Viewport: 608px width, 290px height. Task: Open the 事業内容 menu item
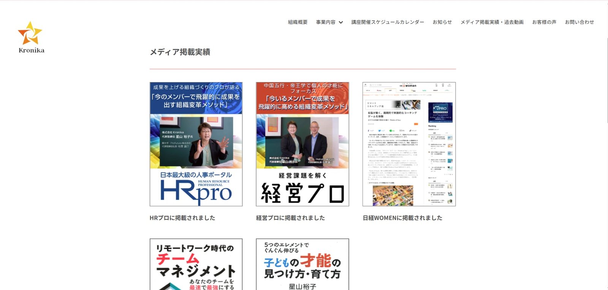[x=326, y=22]
